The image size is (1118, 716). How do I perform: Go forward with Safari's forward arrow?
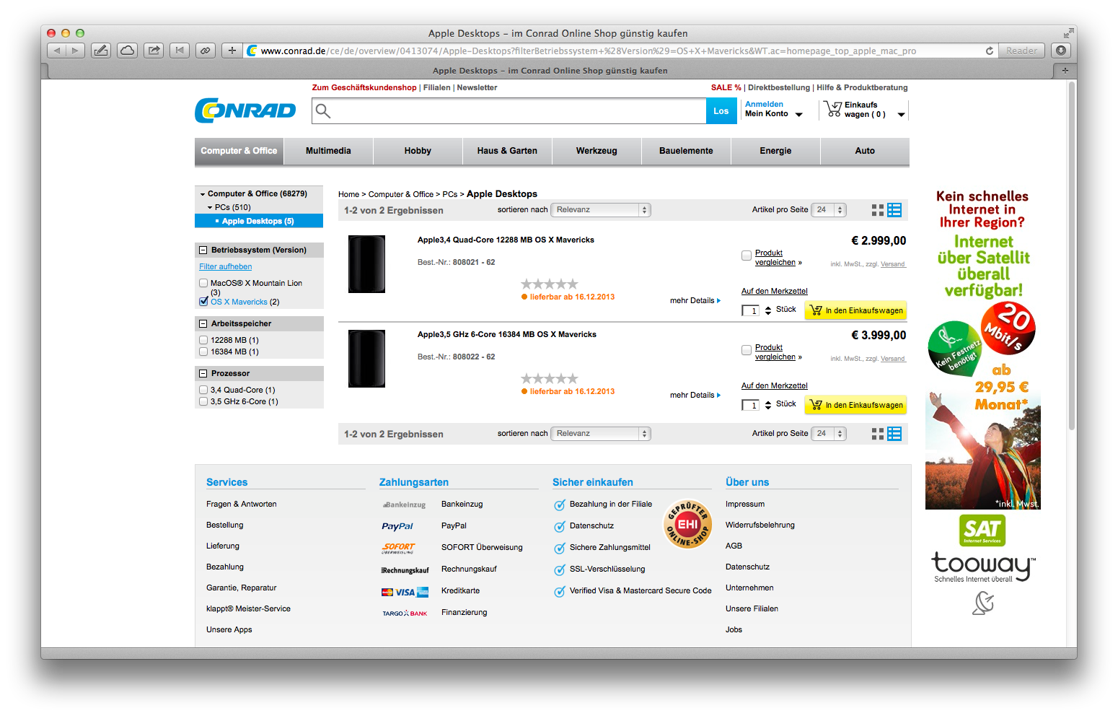(x=76, y=51)
